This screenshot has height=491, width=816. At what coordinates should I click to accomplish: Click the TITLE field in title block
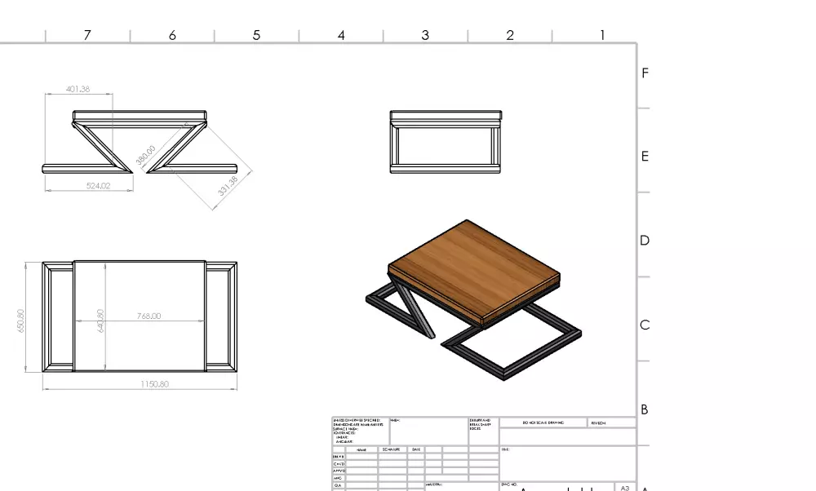(x=568, y=463)
